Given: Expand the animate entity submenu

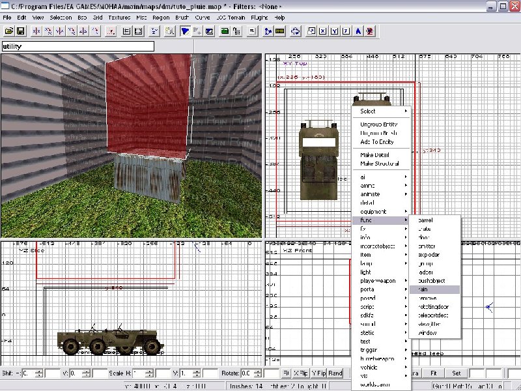Looking at the screenshot, I should 382,194.
